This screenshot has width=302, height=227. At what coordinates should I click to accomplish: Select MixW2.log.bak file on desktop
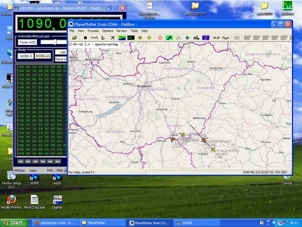point(34,202)
